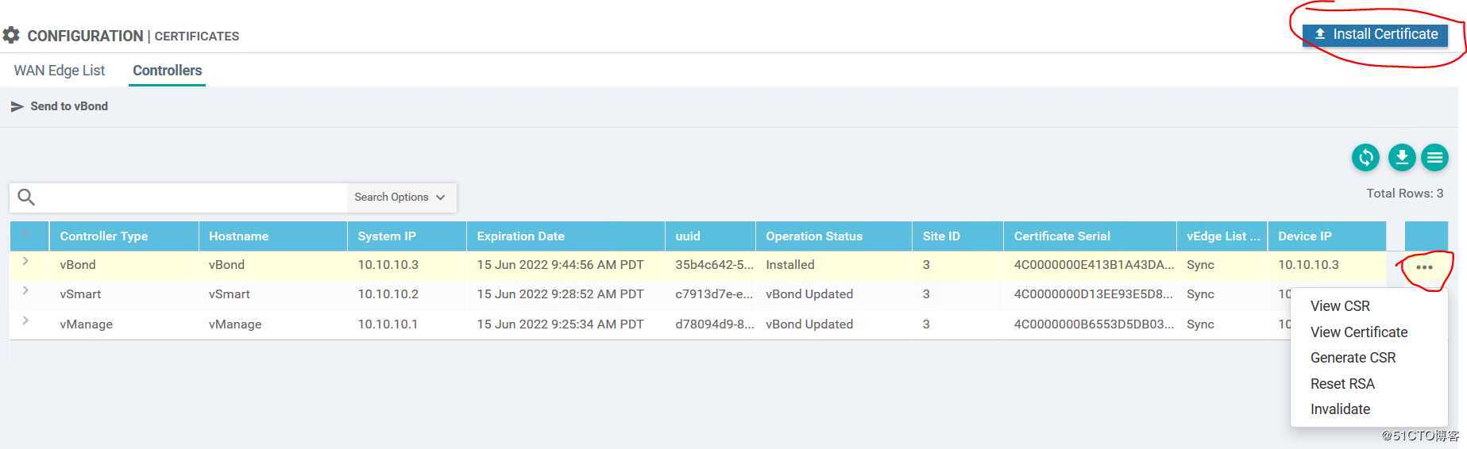Click the Total Rows: 3 label
This screenshot has width=1467, height=449.
[1404, 194]
